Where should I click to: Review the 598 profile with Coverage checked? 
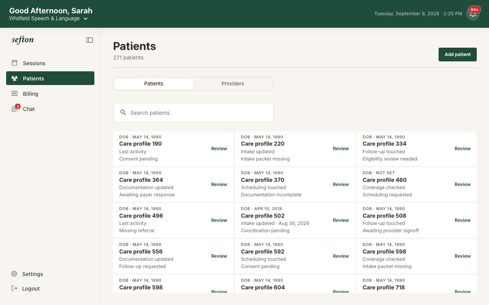tap(462, 256)
